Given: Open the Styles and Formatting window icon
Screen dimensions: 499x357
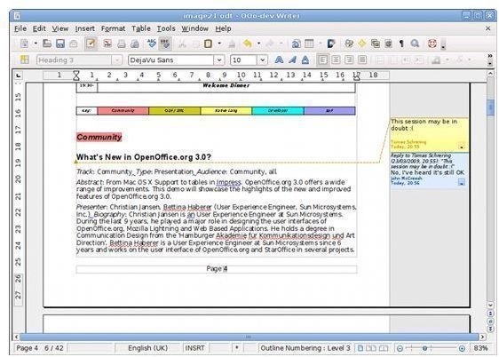Looking at the screenshot, I should pyautogui.click(x=25, y=59).
